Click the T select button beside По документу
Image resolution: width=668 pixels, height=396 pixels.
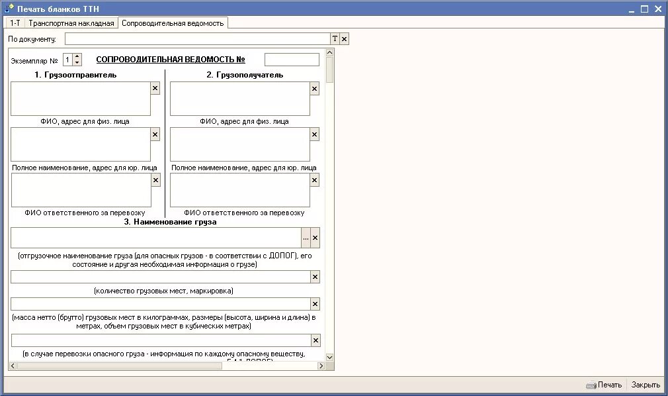[x=335, y=39]
